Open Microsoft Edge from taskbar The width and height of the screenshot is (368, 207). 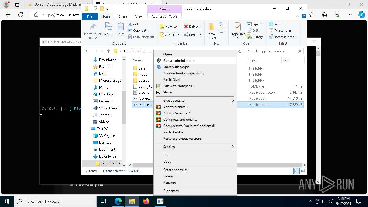click(118, 201)
